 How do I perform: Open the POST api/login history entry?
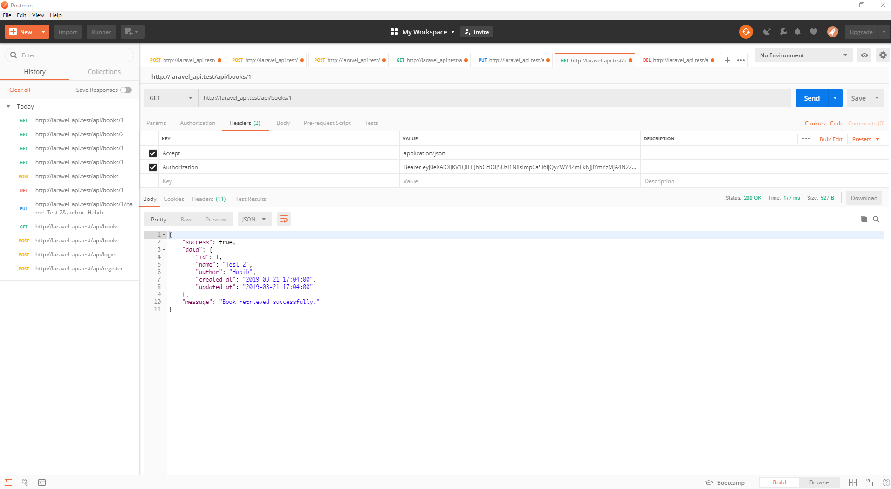coord(70,255)
